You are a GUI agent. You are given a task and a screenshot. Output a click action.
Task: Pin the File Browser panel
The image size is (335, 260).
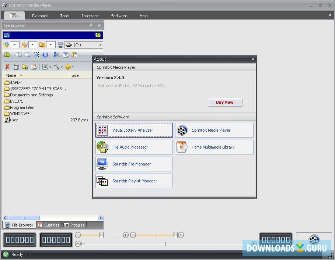click(x=91, y=25)
